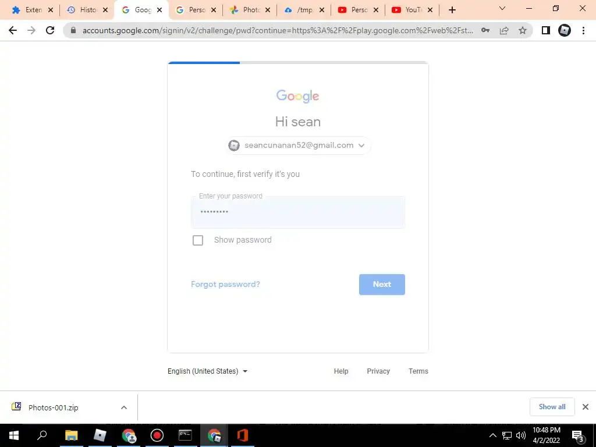Open downloaded Photos-001.zip file
Viewport: 596px width, 447px height.
point(53,407)
